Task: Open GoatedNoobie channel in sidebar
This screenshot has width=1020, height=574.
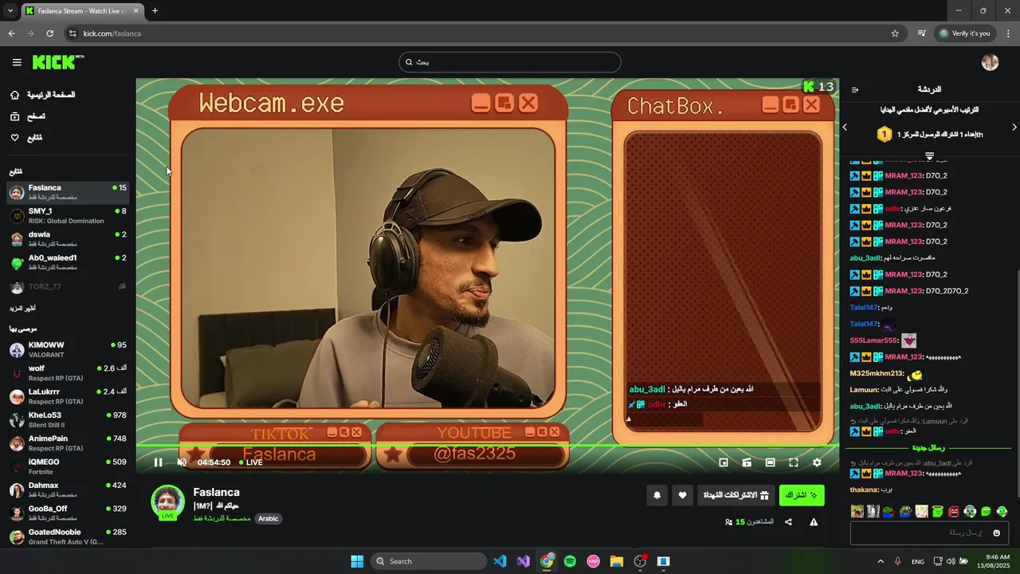Action: pos(68,537)
